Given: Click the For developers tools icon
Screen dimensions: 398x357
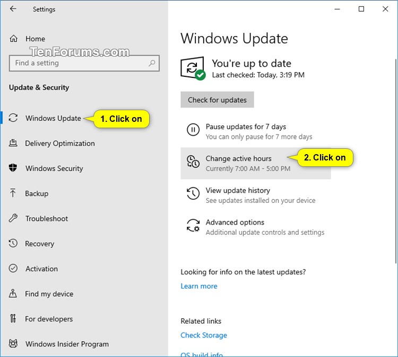Looking at the screenshot, I should (x=13, y=318).
